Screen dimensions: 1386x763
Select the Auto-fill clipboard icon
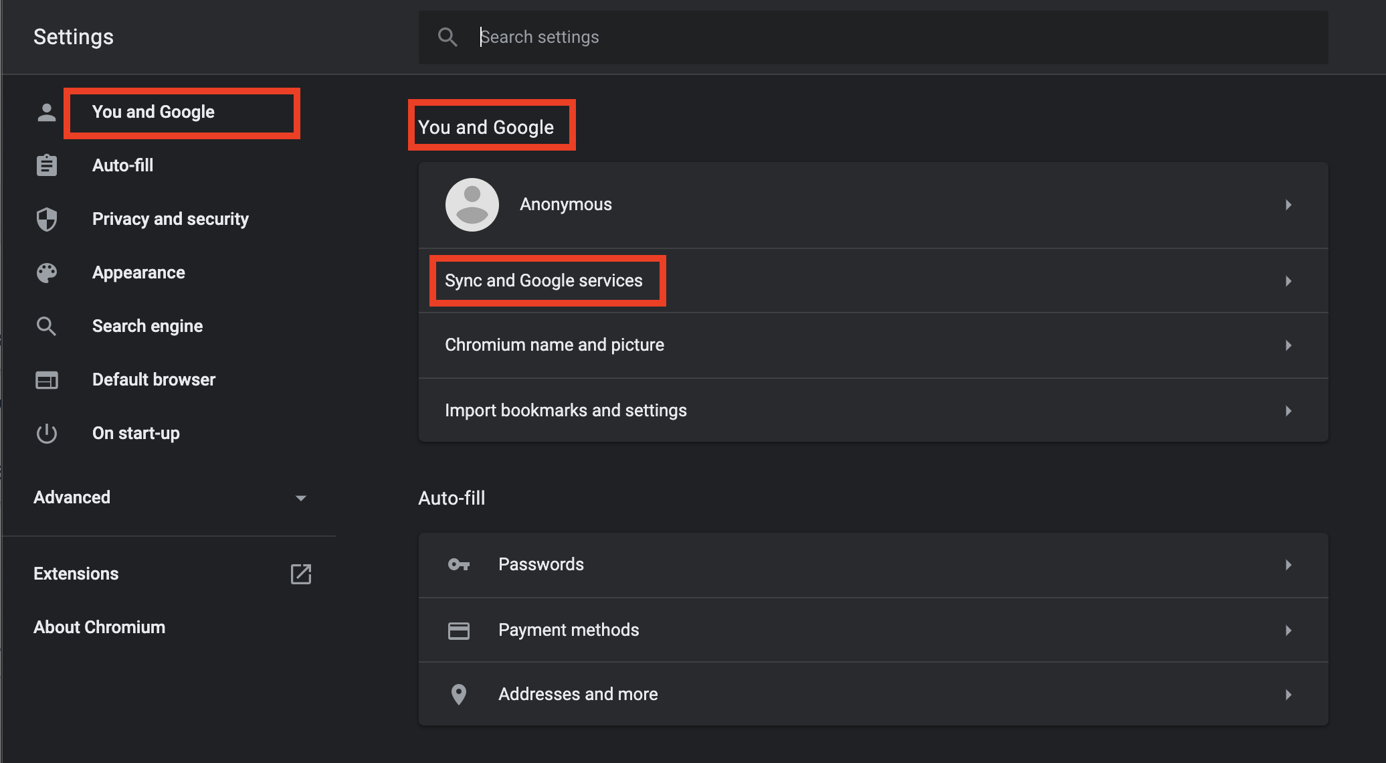46,165
